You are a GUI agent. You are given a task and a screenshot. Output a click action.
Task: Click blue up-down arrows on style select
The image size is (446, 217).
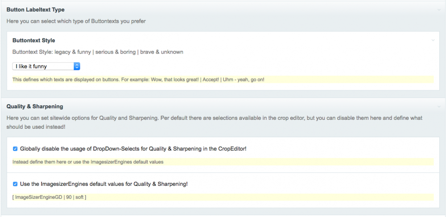click(x=77, y=66)
